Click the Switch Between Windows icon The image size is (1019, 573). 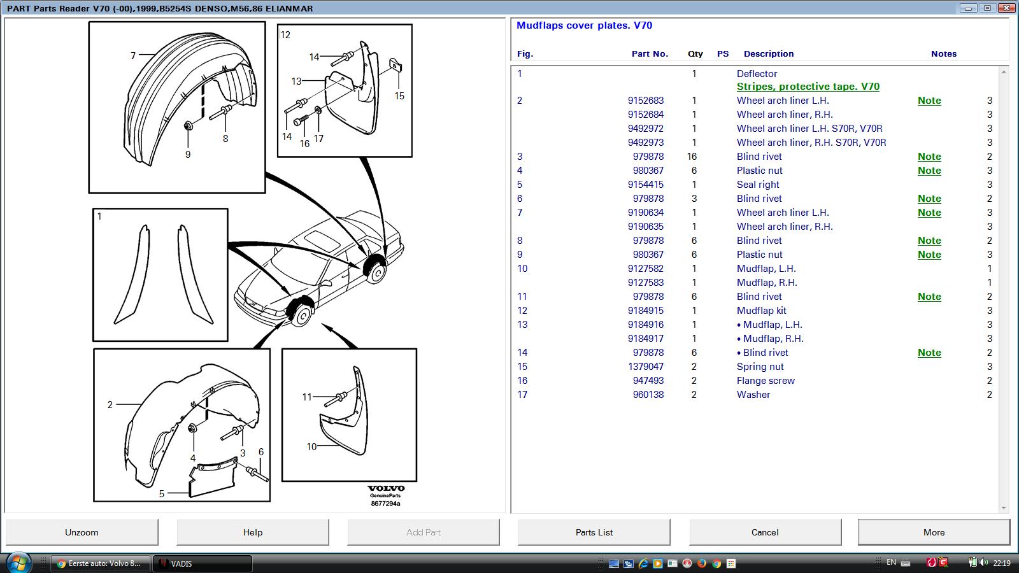pyautogui.click(x=629, y=563)
